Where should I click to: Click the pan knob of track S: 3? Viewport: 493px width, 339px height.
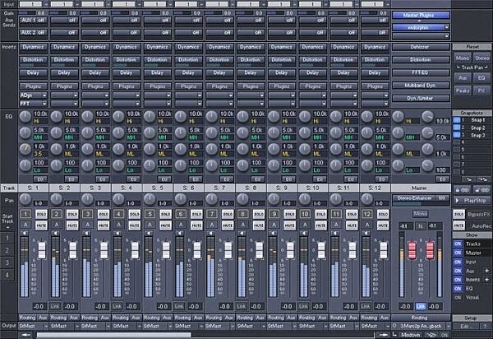click(87, 199)
